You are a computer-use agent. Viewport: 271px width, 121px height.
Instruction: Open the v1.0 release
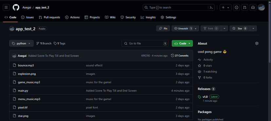tap(205, 97)
